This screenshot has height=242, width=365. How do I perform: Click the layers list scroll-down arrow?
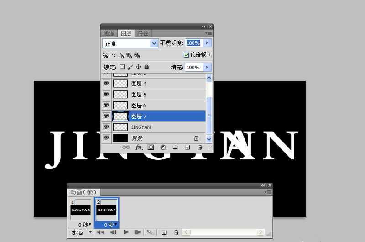coord(209,139)
